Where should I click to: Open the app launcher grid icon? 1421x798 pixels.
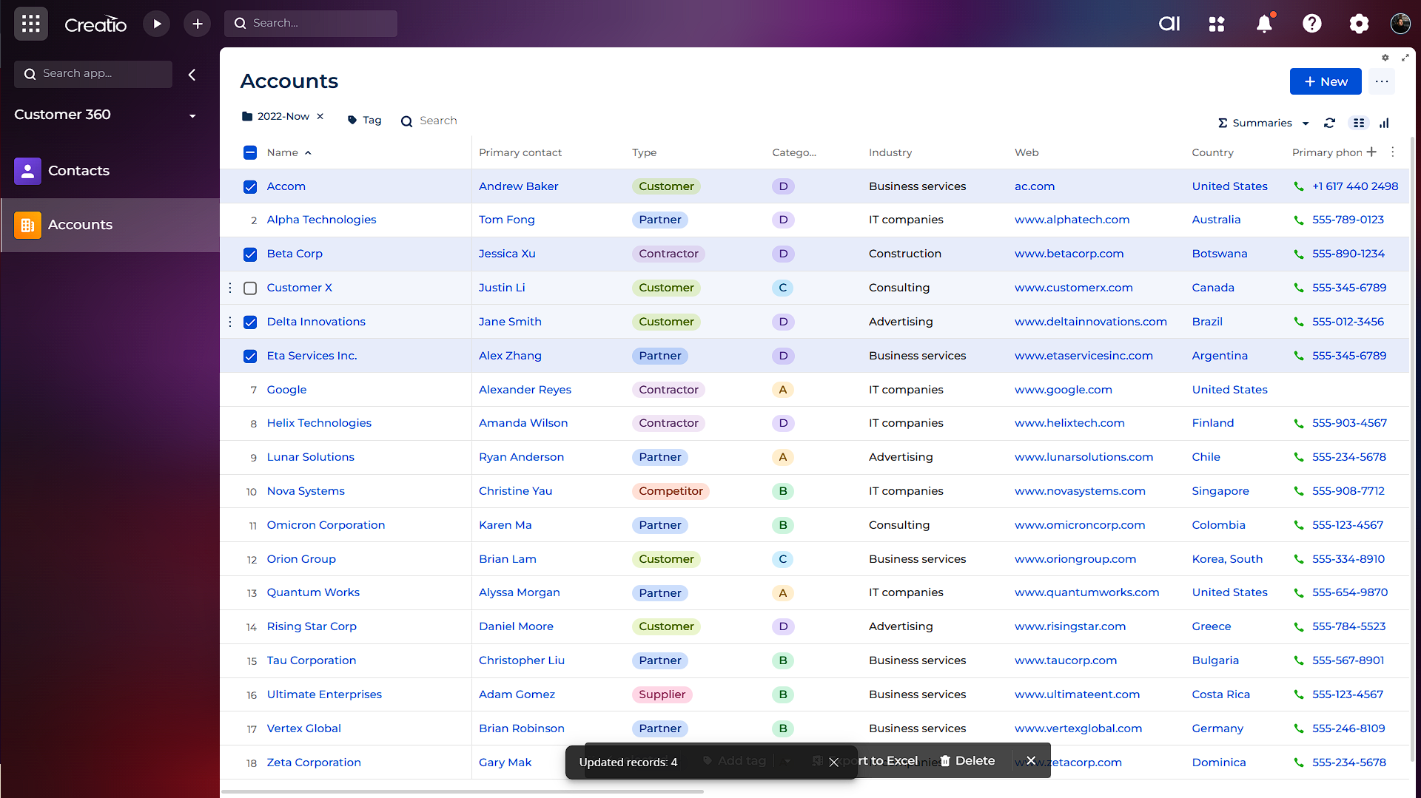[x=31, y=24]
